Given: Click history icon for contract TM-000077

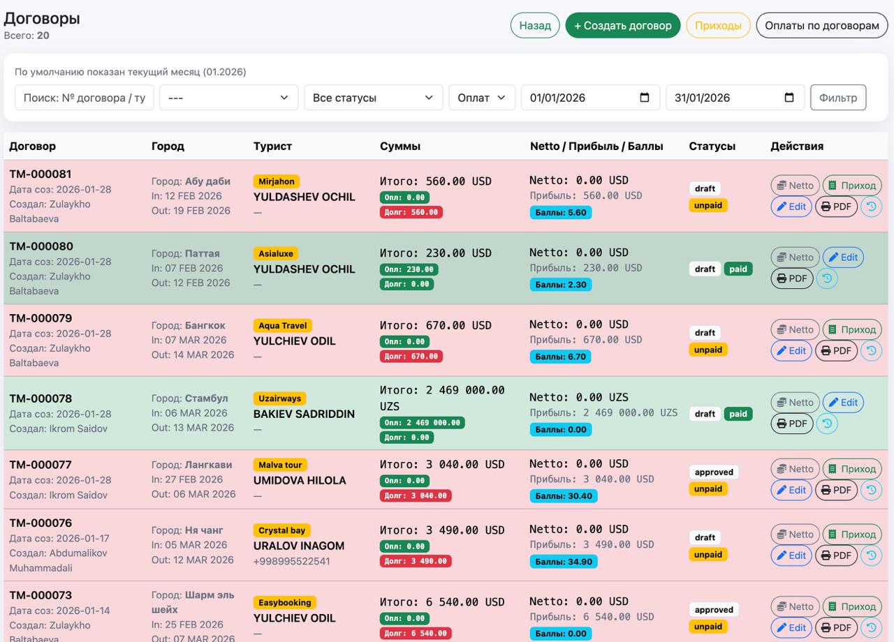Looking at the screenshot, I should (871, 490).
